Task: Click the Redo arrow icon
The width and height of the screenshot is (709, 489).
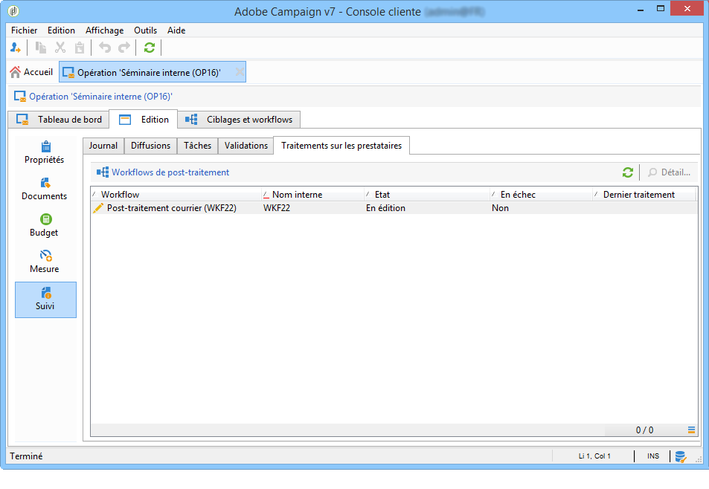Action: (124, 48)
